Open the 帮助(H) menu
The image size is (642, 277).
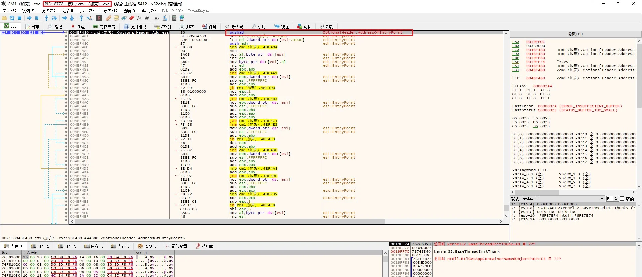tap(149, 11)
